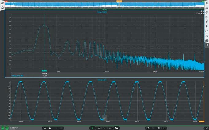Click the orange position marker atop overview bar

click(119, 1)
